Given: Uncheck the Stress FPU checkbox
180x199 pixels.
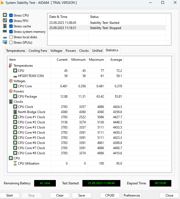Looking at the screenshot, I should (11, 21).
